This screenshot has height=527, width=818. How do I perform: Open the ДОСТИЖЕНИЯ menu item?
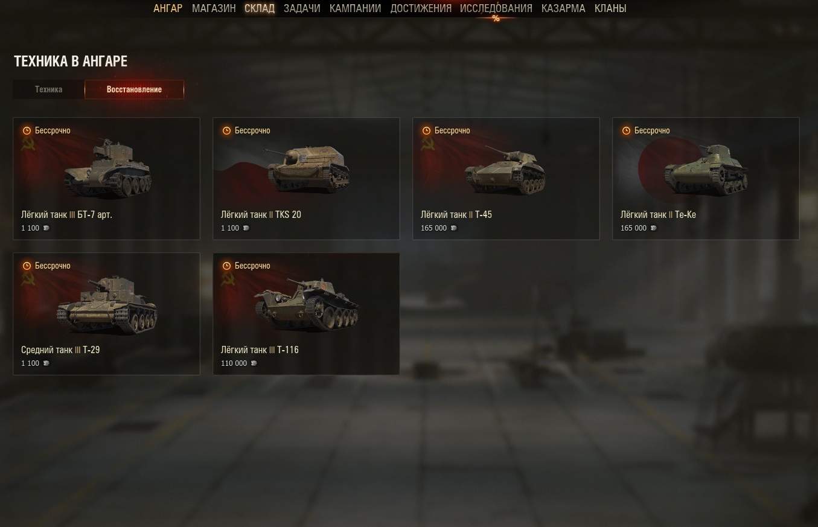coord(421,8)
